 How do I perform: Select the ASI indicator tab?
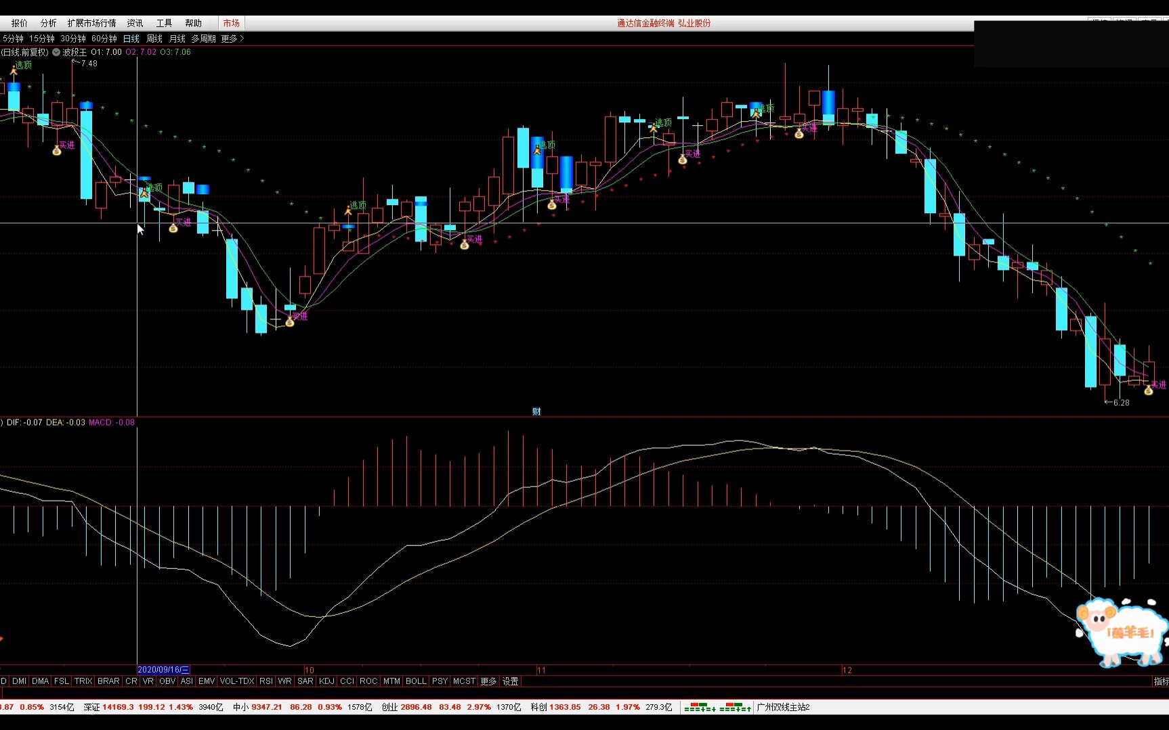tap(186, 681)
